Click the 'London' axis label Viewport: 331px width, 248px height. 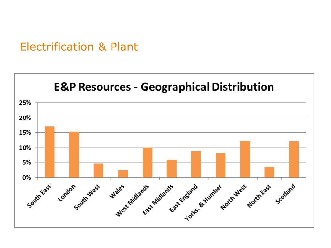pyautogui.click(x=67, y=192)
